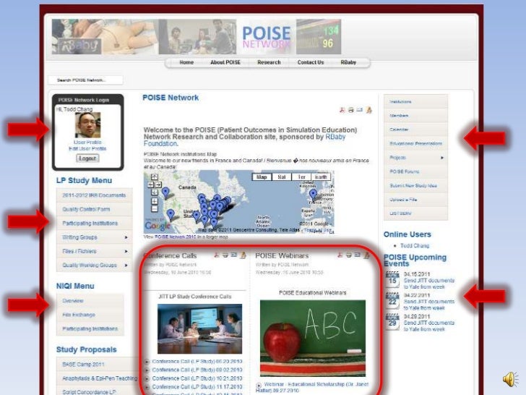Open Participating Institutions in LP Study Menu

click(x=94, y=223)
